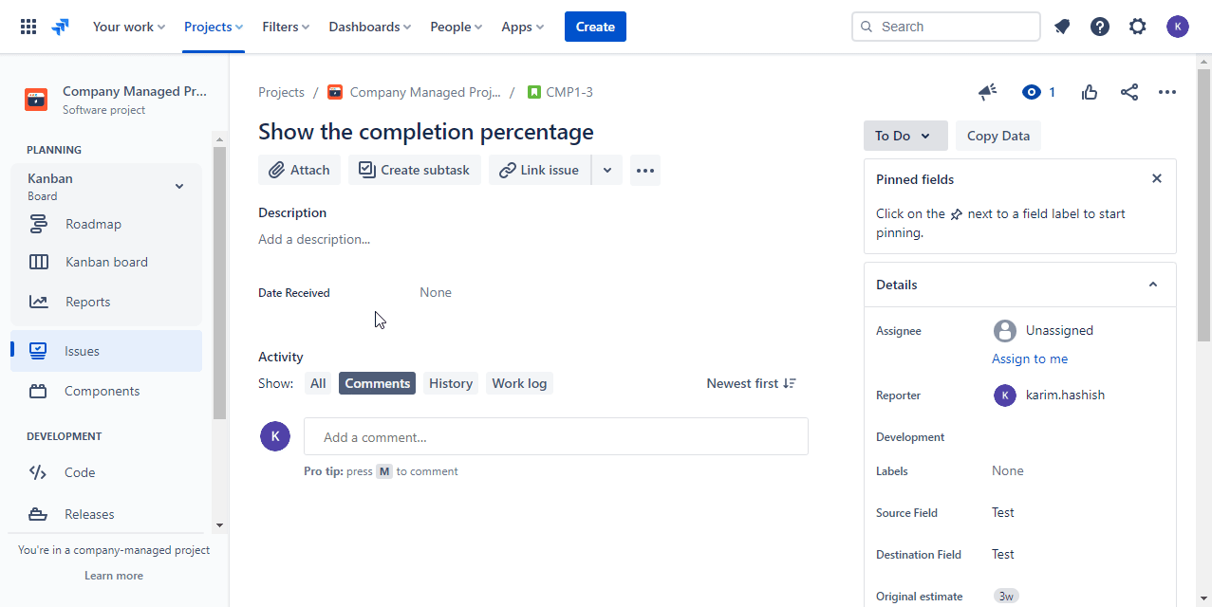View Reports from the sidebar

click(x=88, y=301)
